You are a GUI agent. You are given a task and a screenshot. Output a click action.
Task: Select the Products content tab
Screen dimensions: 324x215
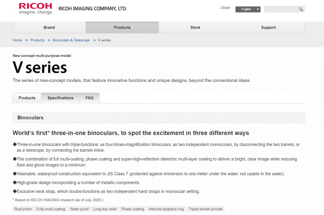click(x=27, y=98)
